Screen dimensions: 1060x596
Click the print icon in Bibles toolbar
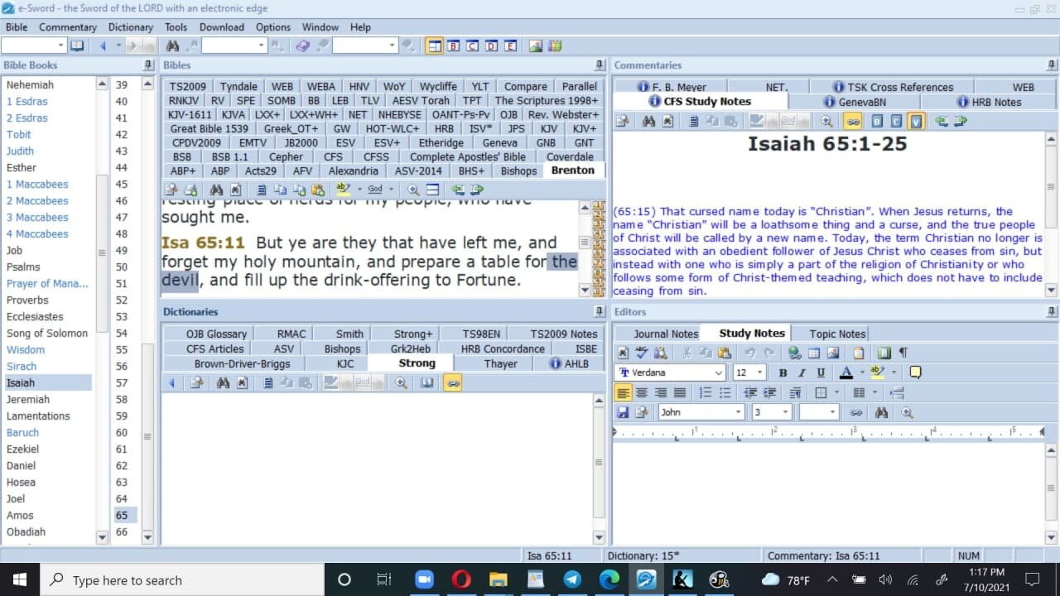tap(190, 190)
